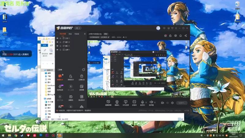This screenshot has height=138, width=245.
Task: Open streaming settings gear icon
Action: [x=172, y=103]
